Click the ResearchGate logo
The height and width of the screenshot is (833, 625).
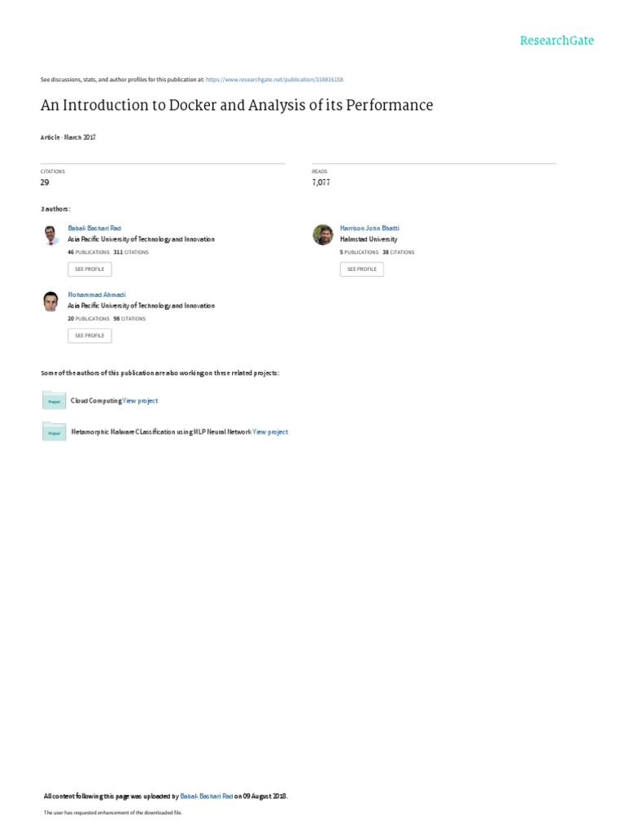point(557,41)
